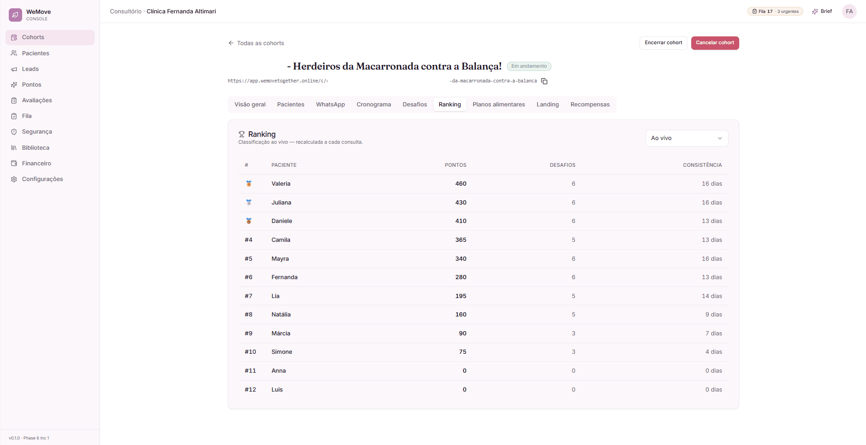866x445 pixels.
Task: Click the CONSISTÊNCIA column header
Action: point(702,165)
